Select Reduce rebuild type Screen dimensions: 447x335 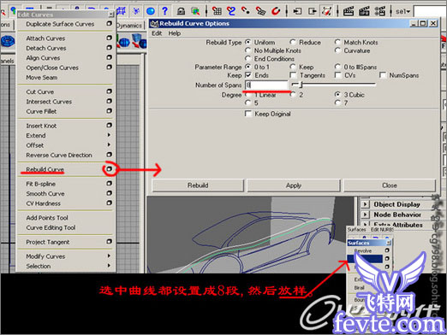(x=293, y=42)
